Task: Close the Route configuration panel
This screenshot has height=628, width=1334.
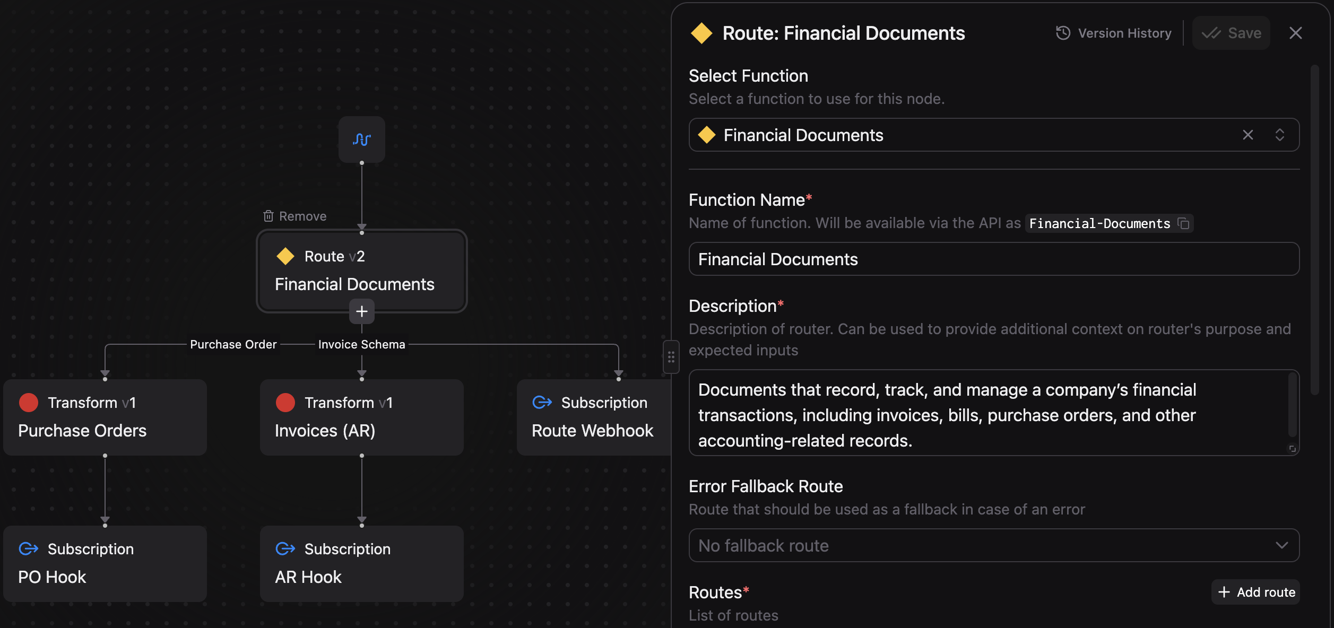Action: (x=1295, y=33)
